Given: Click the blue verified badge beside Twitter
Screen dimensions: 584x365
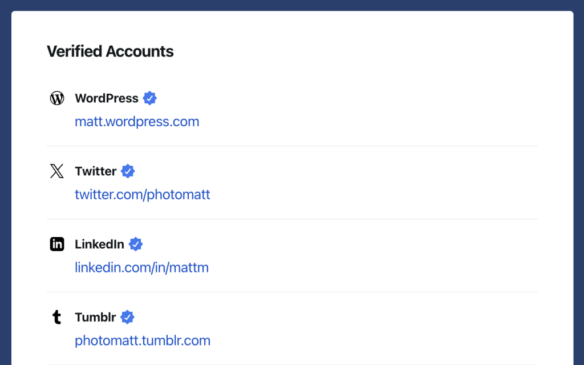Looking at the screenshot, I should coord(128,171).
